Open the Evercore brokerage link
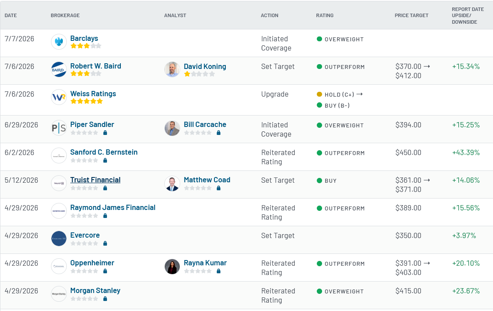 click(x=85, y=235)
